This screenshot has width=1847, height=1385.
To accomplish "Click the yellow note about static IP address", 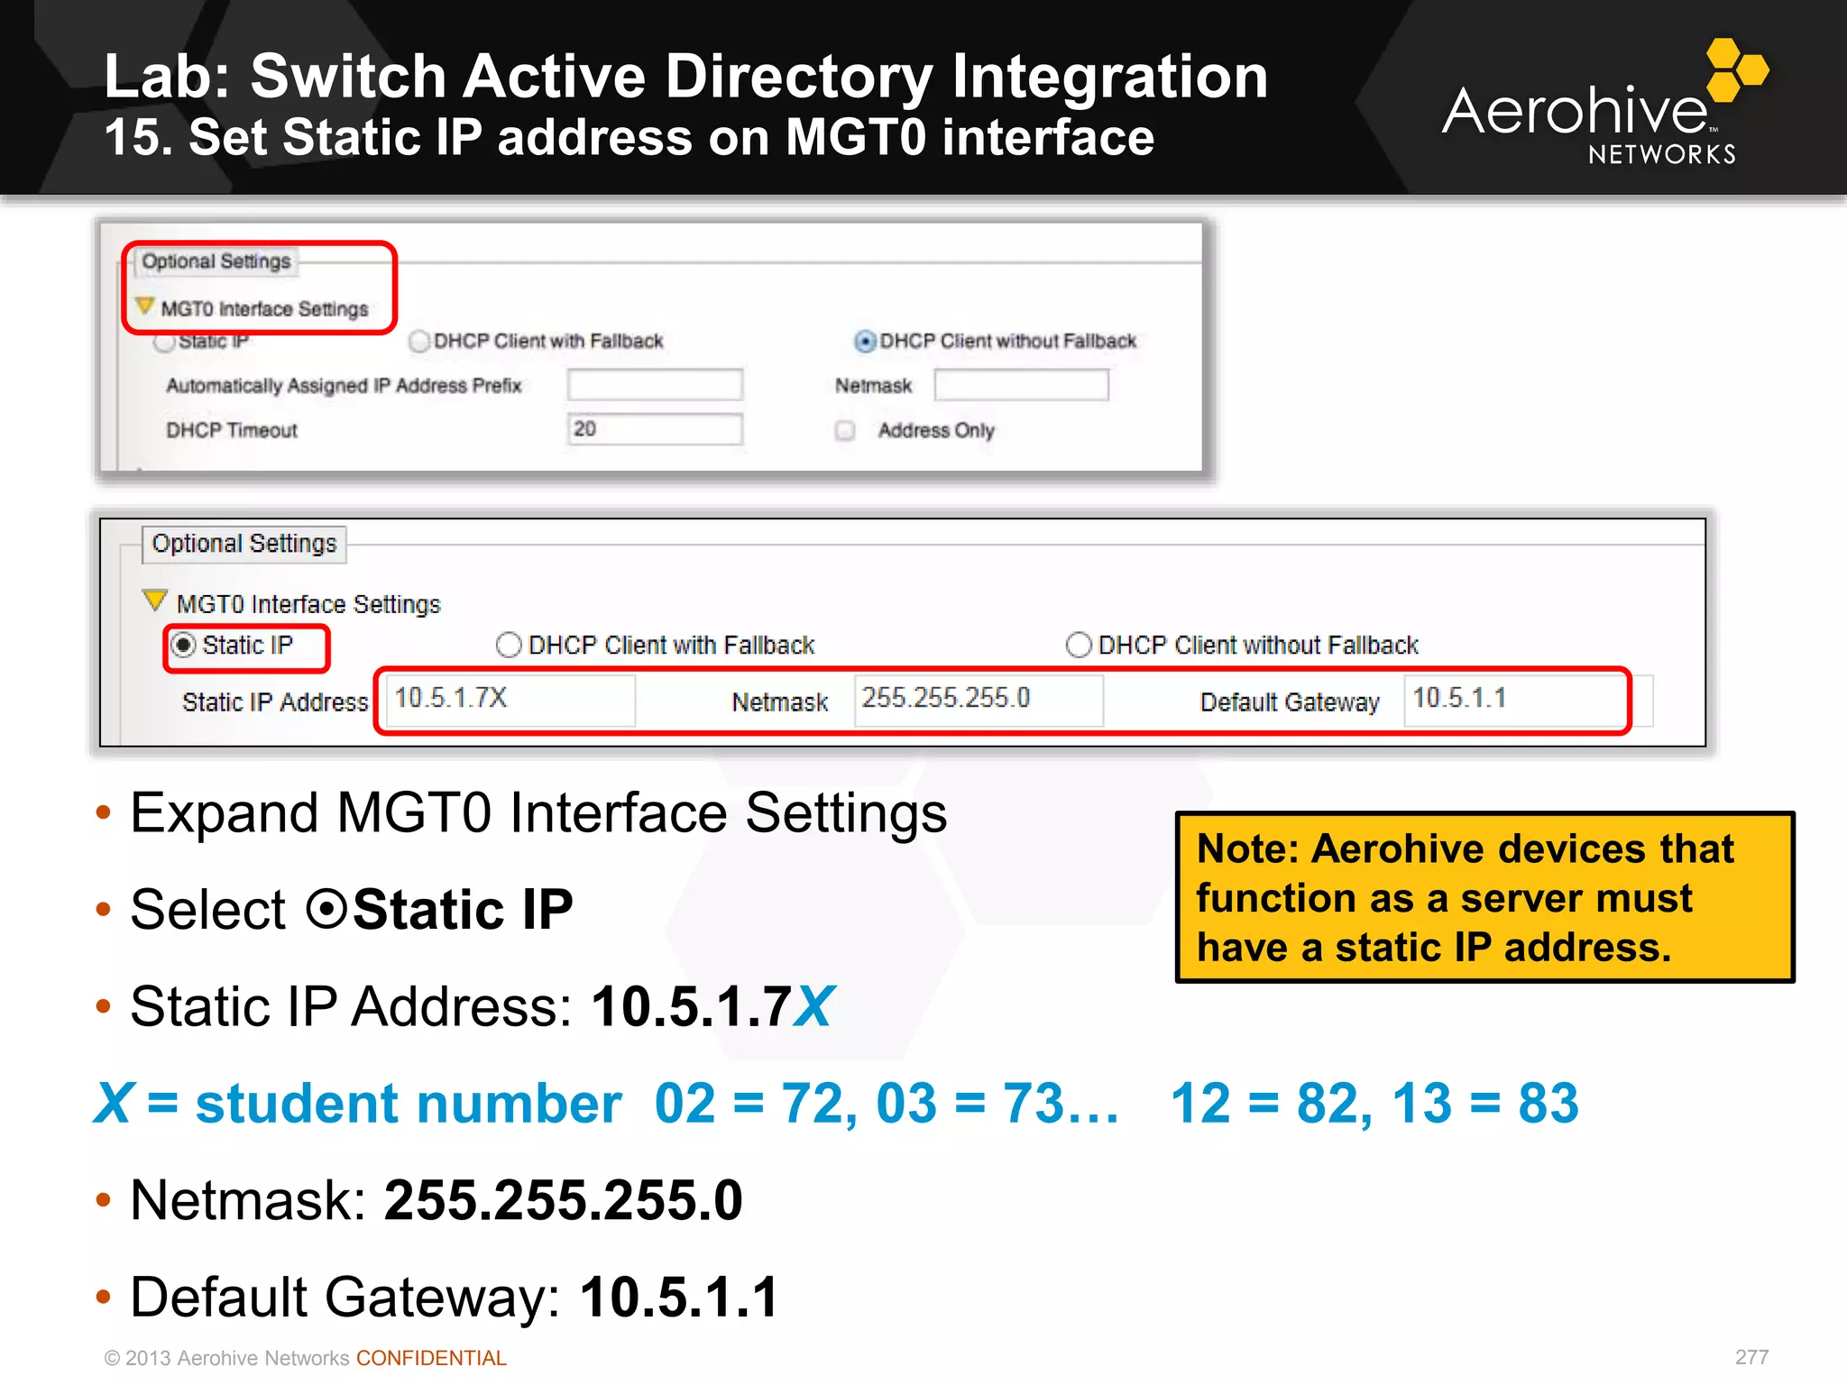I will [x=1485, y=897].
